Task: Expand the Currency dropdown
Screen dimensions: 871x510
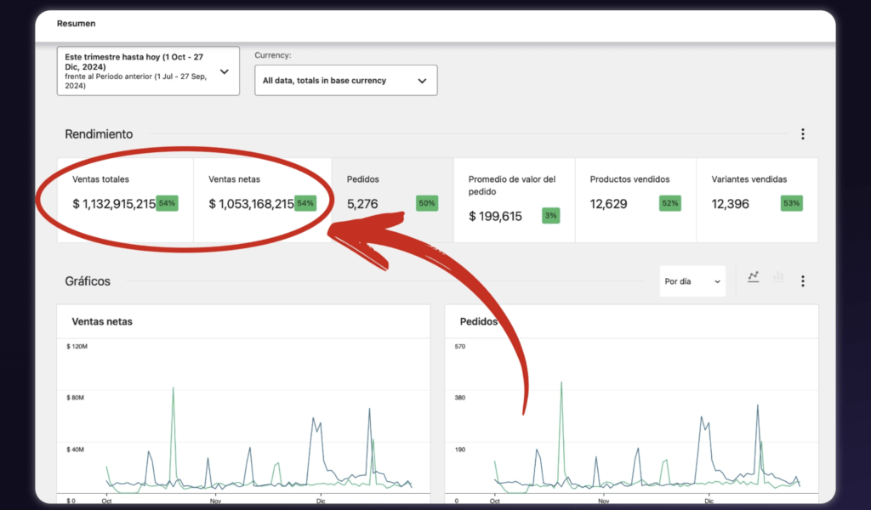Action: pos(345,81)
